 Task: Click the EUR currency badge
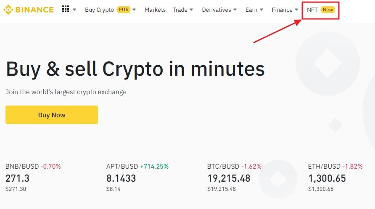coord(124,10)
